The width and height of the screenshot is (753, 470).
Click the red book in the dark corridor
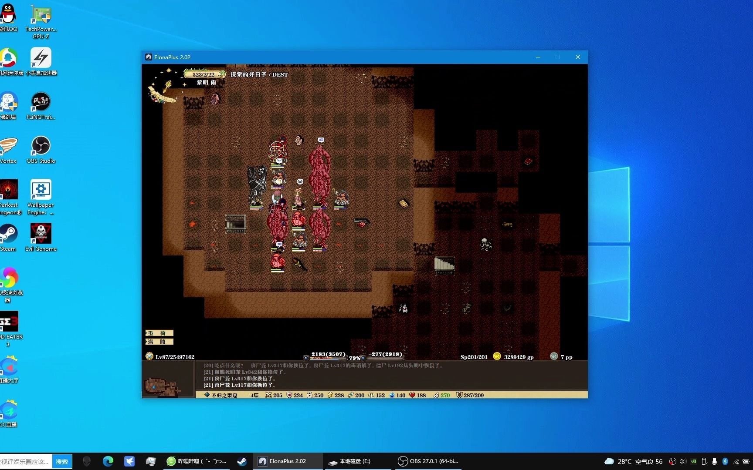528,161
